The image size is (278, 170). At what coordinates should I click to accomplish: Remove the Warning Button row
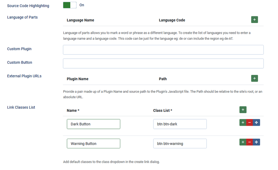click(x=250, y=142)
